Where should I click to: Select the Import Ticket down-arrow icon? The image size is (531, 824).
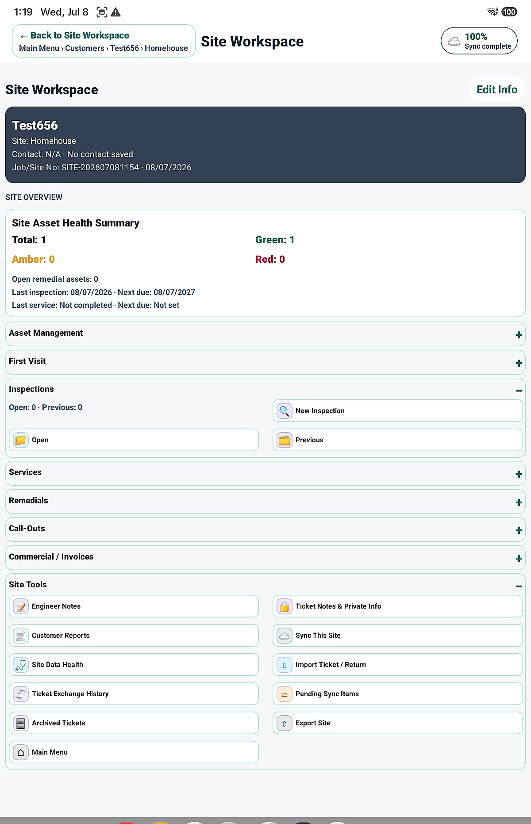pos(284,665)
